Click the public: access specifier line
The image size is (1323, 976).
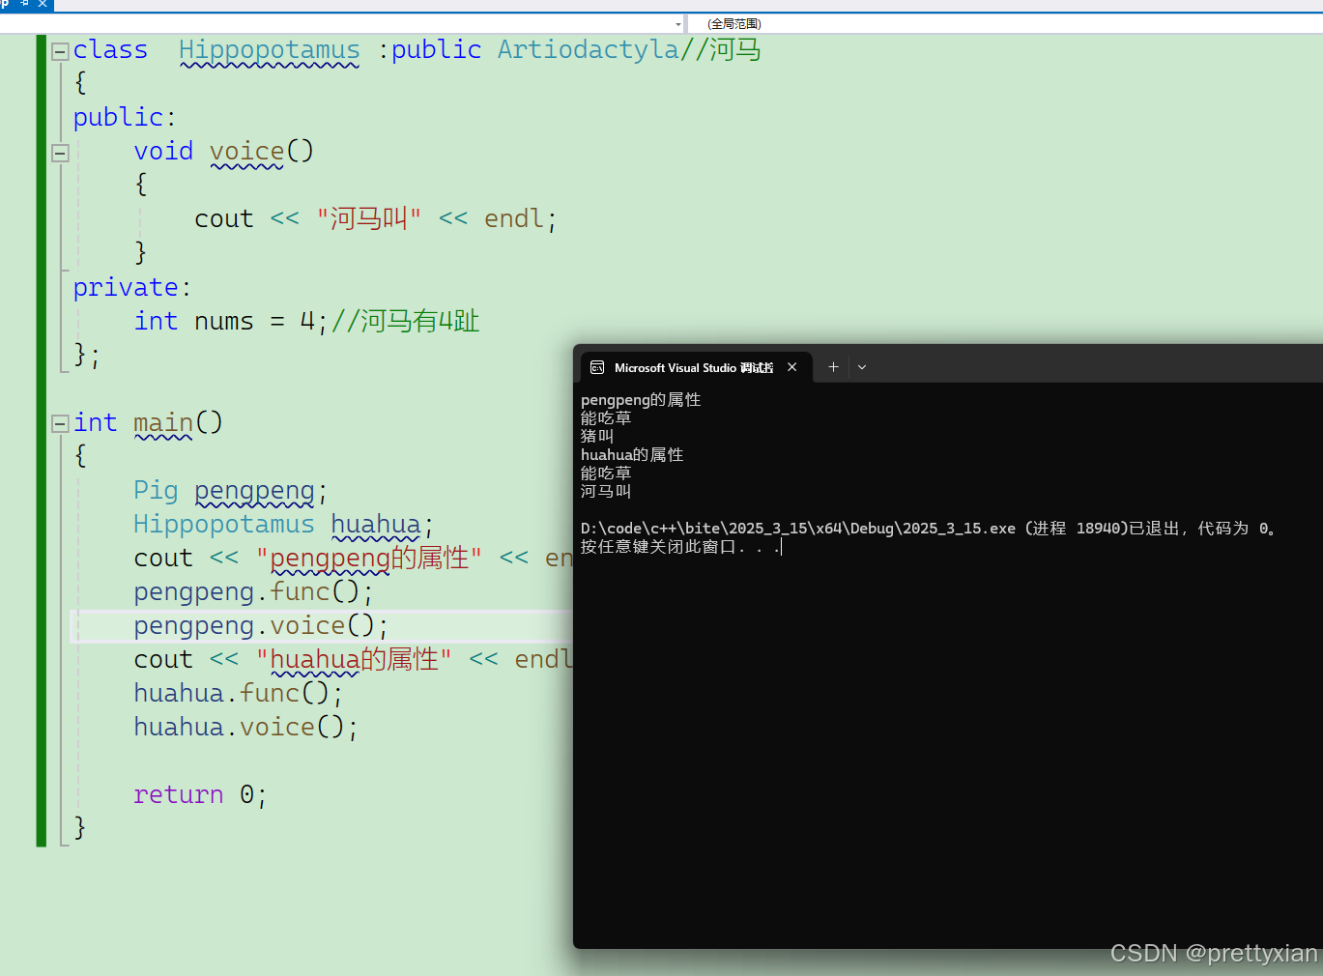tap(125, 117)
